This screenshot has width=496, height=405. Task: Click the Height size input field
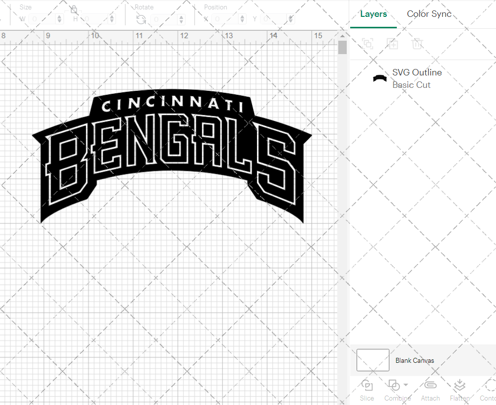(x=95, y=19)
